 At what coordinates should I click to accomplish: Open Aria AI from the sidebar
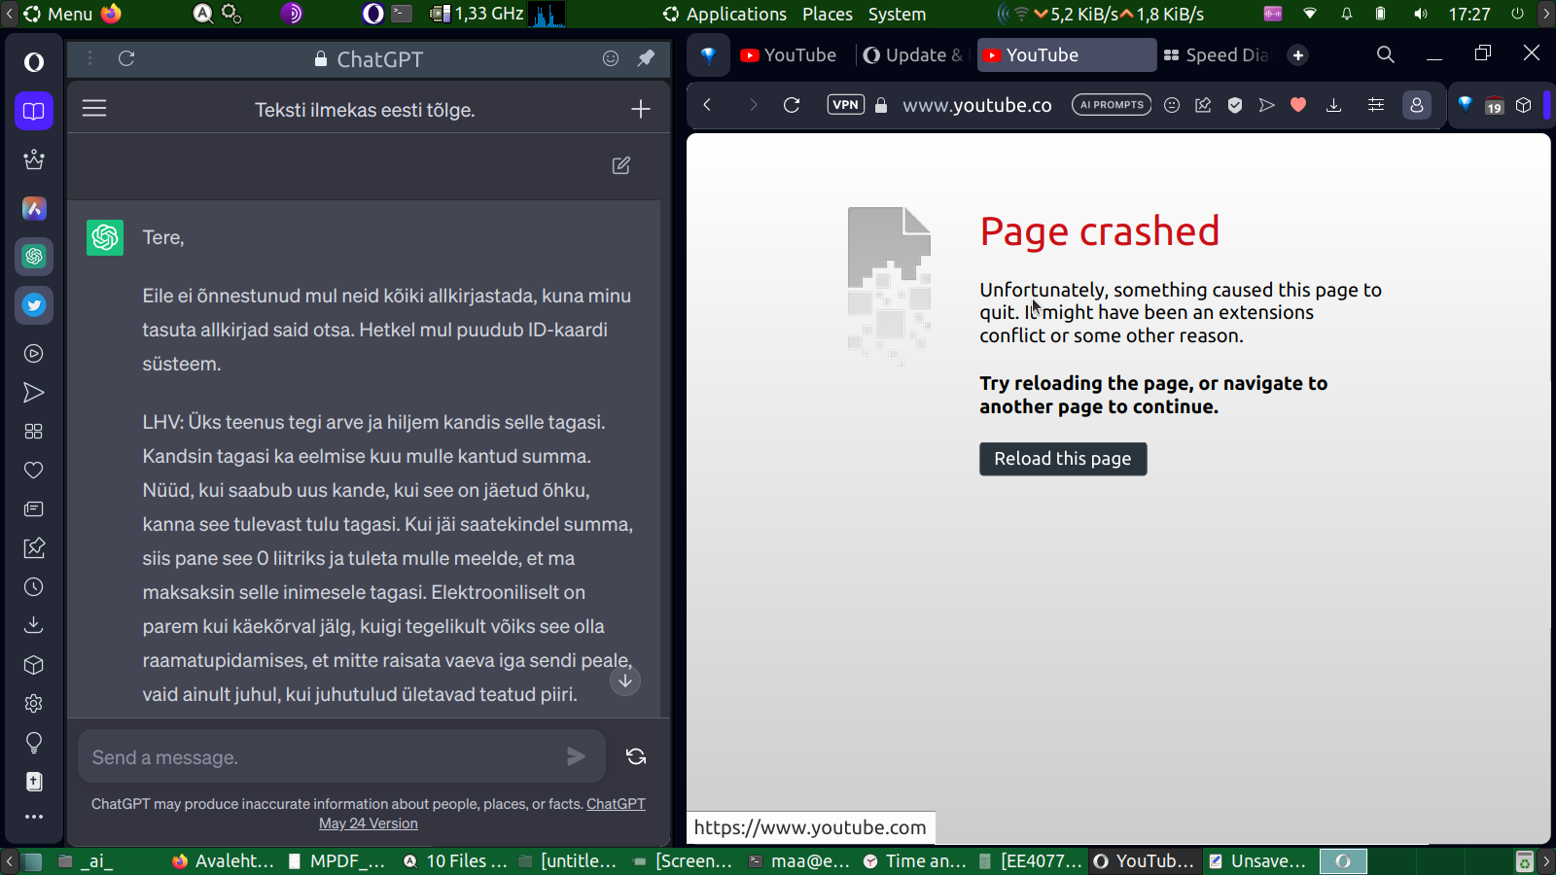click(x=34, y=208)
